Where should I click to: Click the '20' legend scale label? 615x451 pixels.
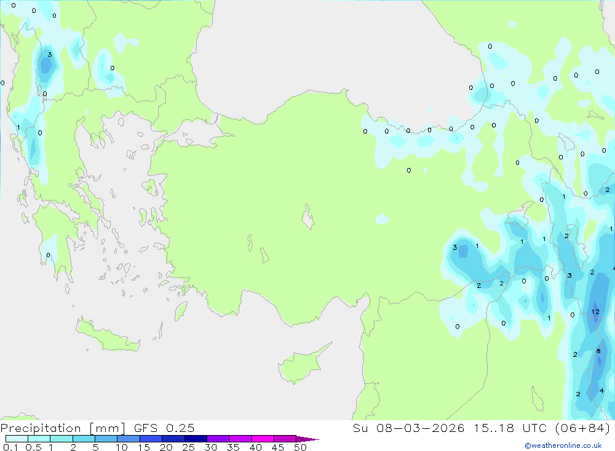[166, 447]
